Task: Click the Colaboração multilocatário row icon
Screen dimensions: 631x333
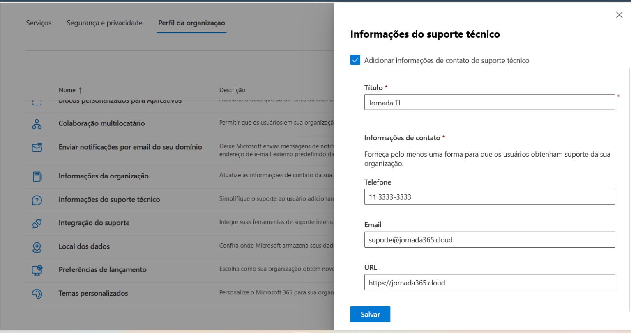Action: click(37, 124)
